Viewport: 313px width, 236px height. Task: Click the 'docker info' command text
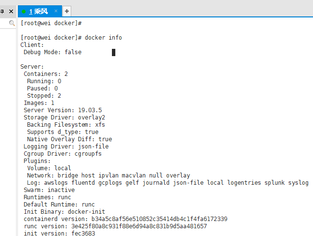click(x=103, y=37)
